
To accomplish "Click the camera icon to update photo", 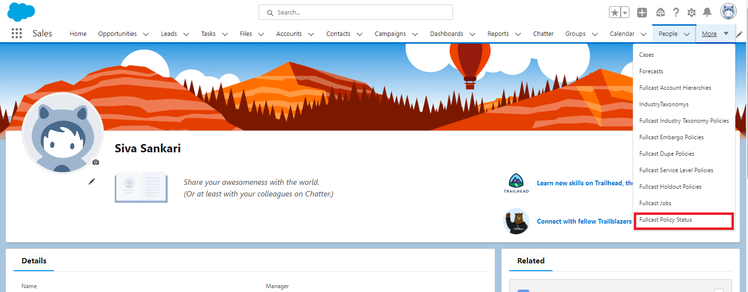I will (96, 162).
